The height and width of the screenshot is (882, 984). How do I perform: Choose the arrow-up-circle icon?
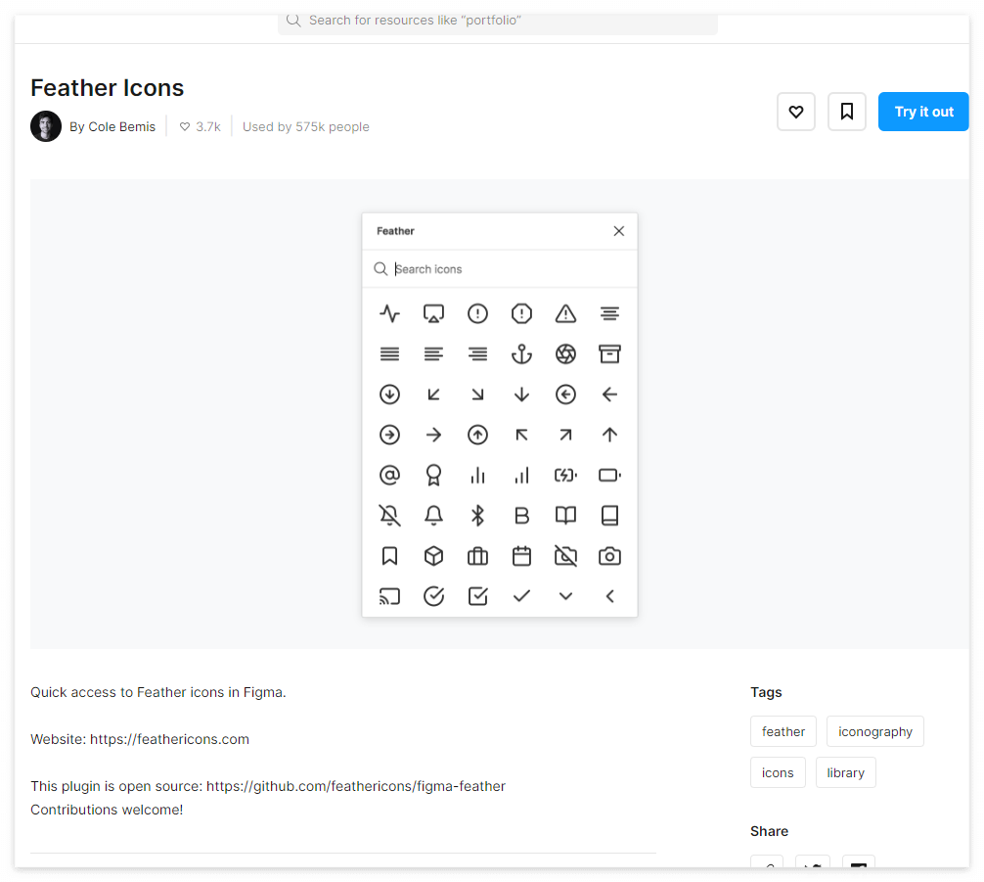tap(477, 434)
